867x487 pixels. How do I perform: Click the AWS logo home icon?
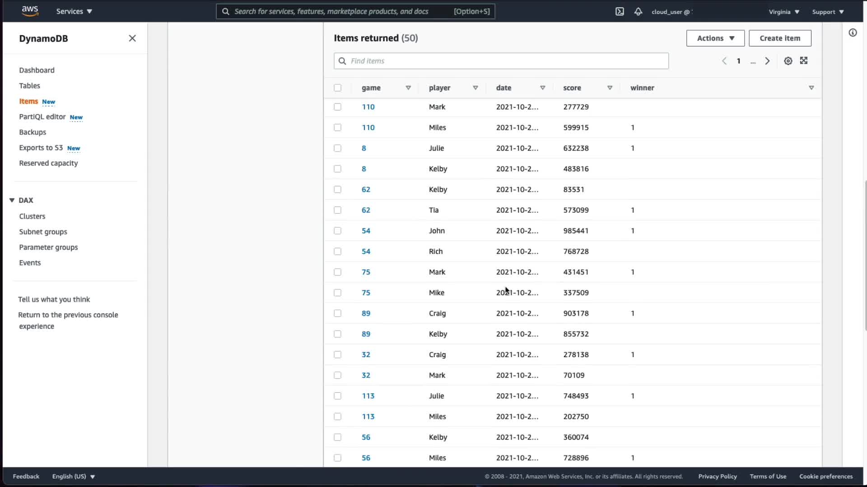[30, 11]
